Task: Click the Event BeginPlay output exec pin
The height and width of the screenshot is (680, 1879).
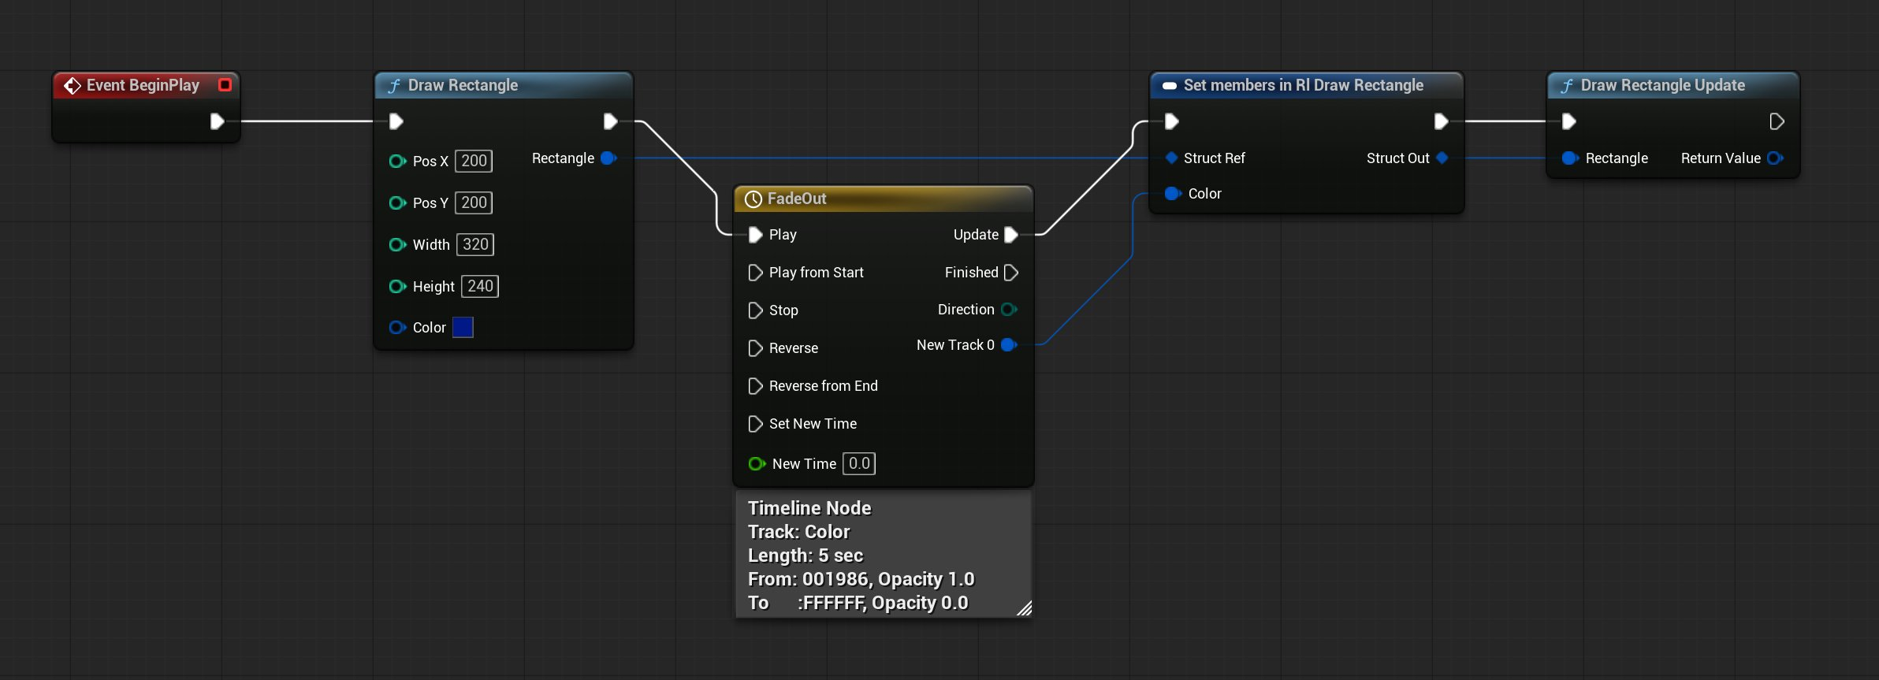Action: [x=217, y=121]
